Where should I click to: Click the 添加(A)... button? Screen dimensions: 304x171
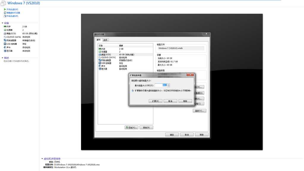click(x=132, y=127)
